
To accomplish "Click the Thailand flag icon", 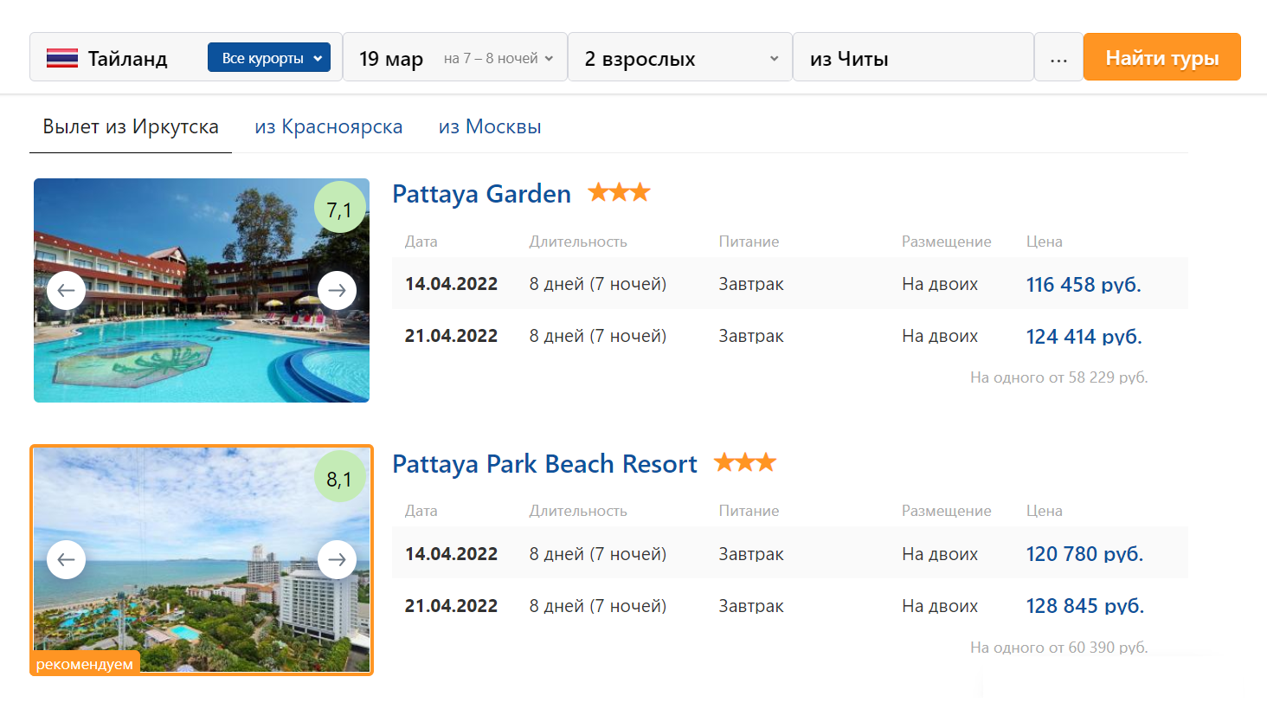I will click(62, 58).
